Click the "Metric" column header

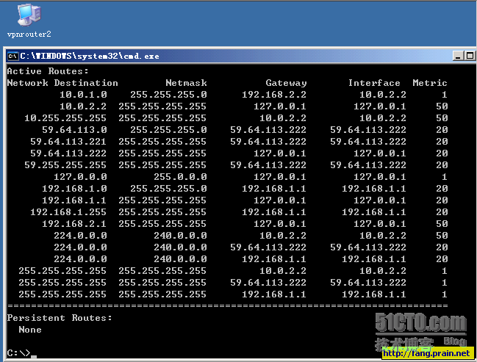(430, 83)
